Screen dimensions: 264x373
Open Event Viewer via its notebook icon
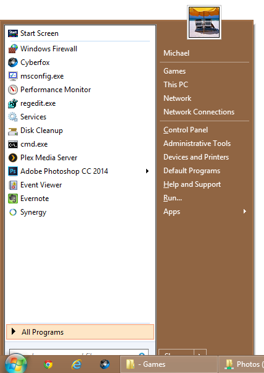[13, 185]
